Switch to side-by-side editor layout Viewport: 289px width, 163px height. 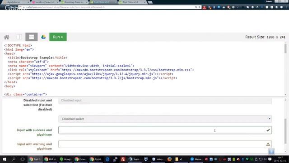(x=19, y=37)
